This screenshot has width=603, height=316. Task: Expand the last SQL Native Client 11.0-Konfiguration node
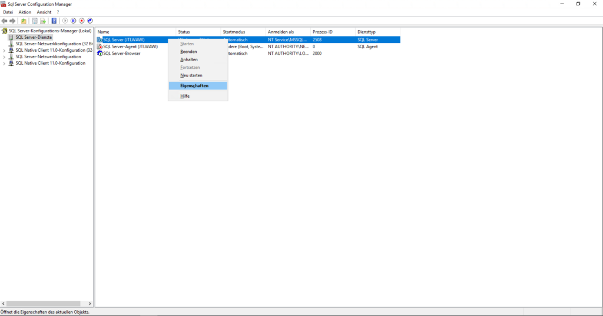[x=4, y=64]
